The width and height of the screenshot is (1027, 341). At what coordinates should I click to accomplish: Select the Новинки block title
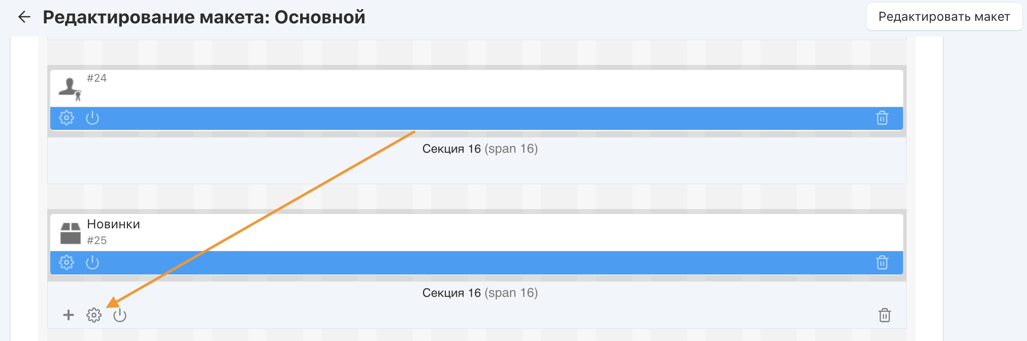click(x=113, y=224)
